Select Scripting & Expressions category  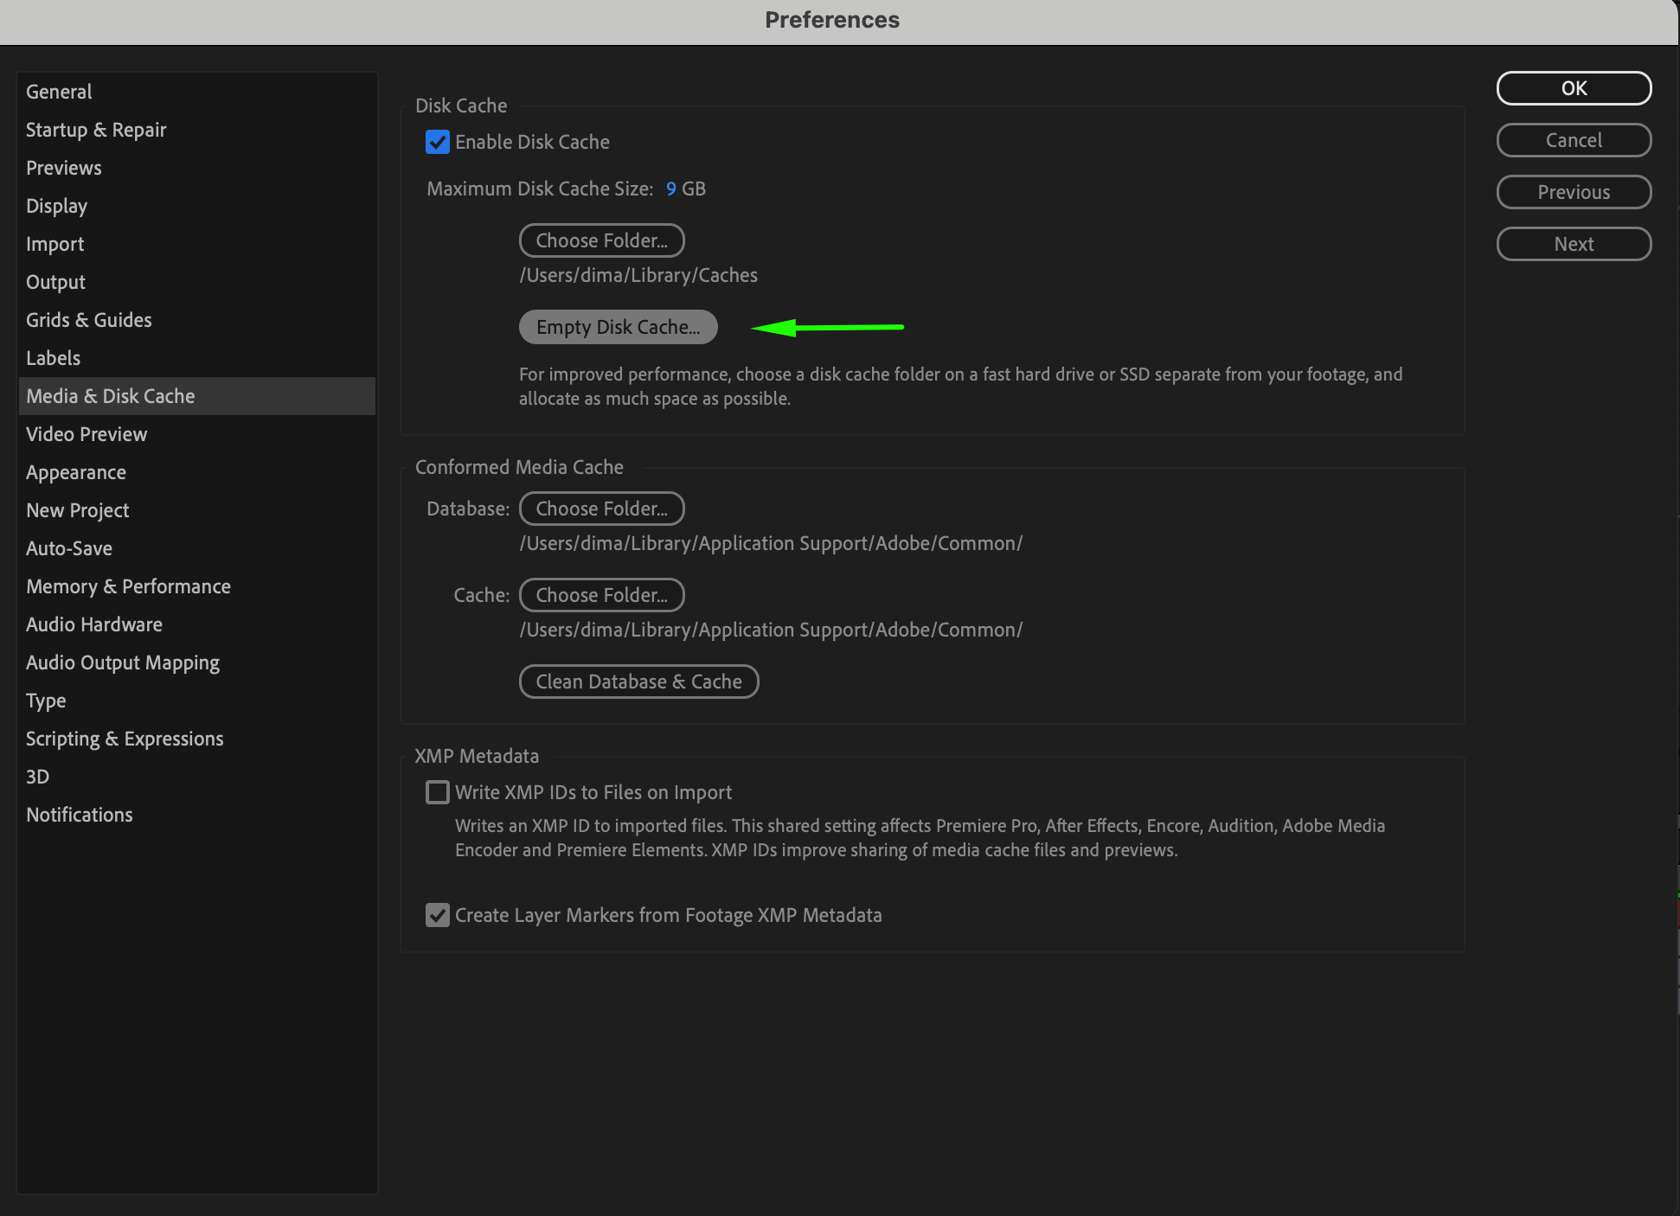[125, 739]
